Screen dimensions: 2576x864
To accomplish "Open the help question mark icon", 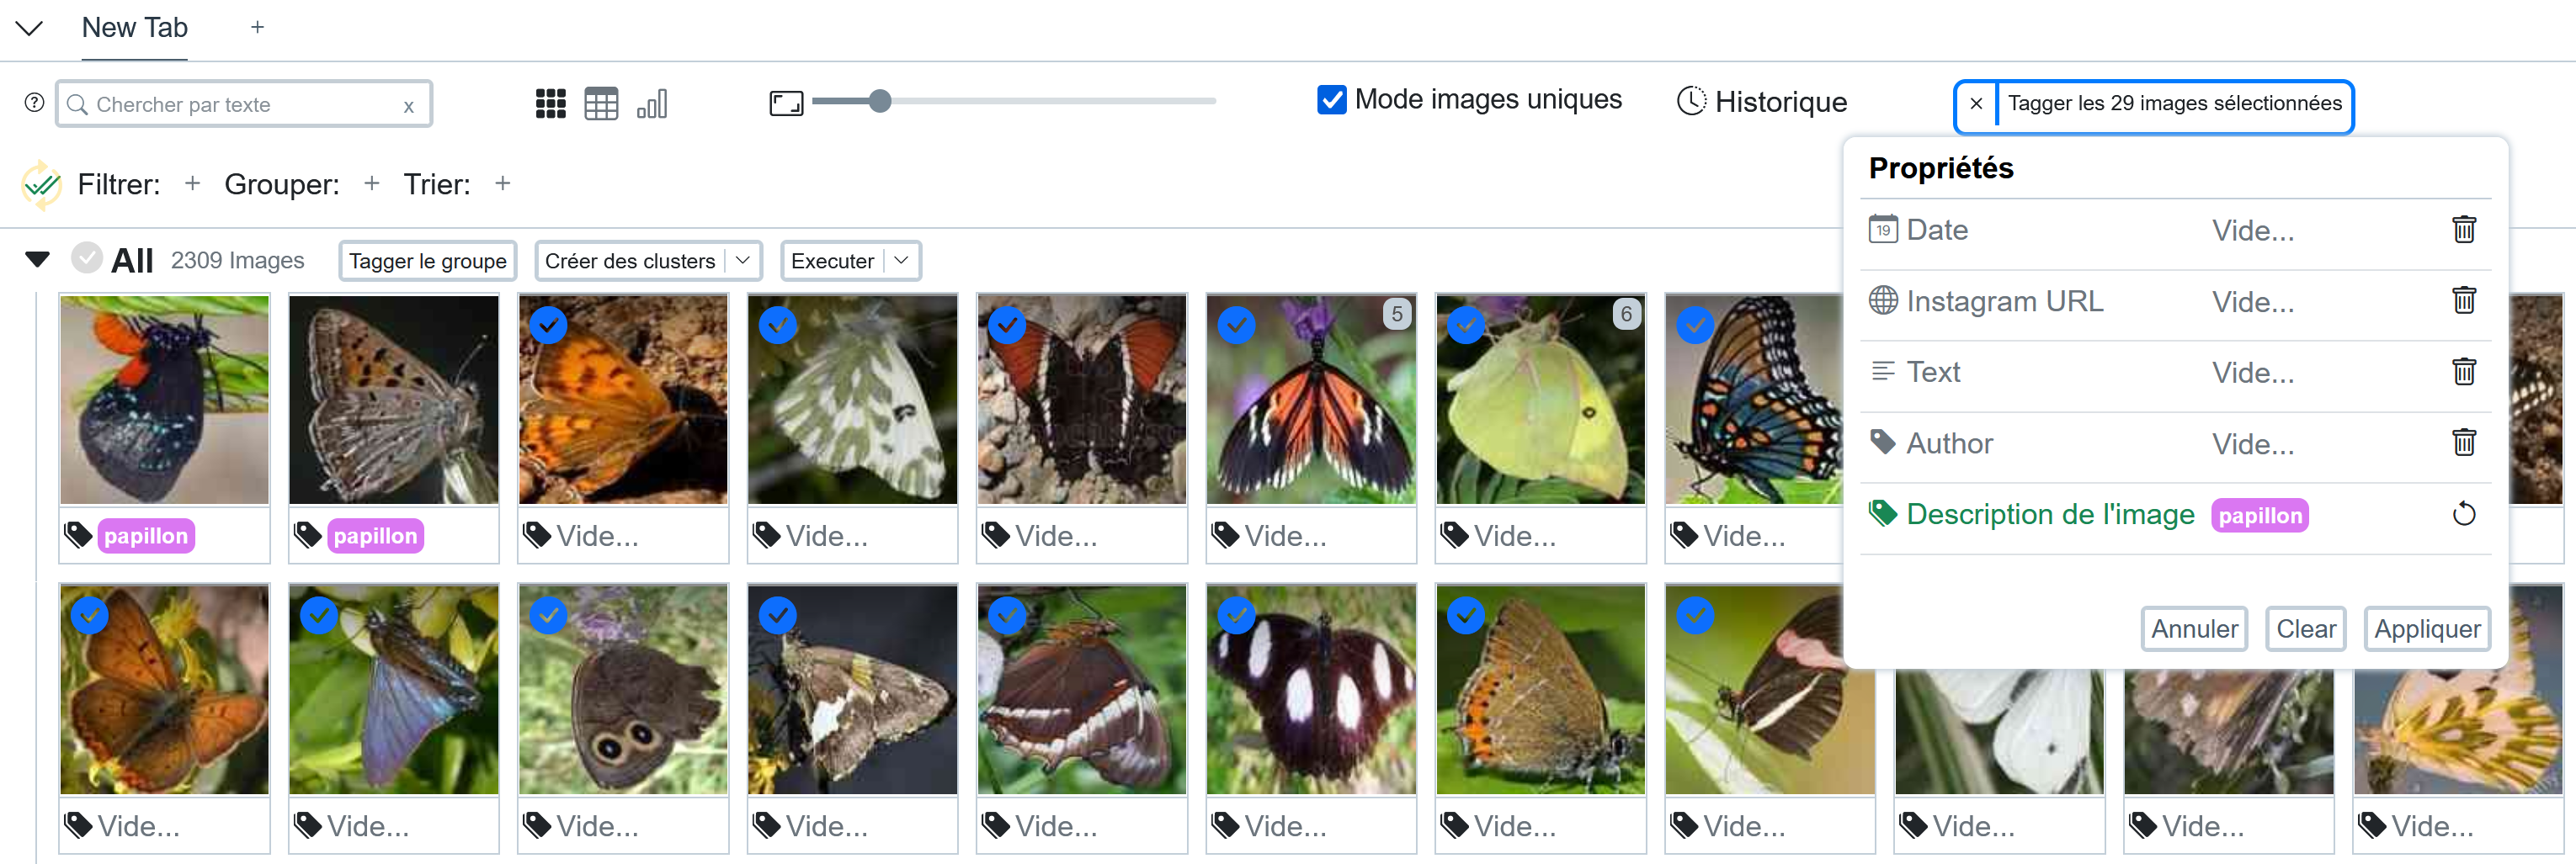I will pyautogui.click(x=34, y=103).
